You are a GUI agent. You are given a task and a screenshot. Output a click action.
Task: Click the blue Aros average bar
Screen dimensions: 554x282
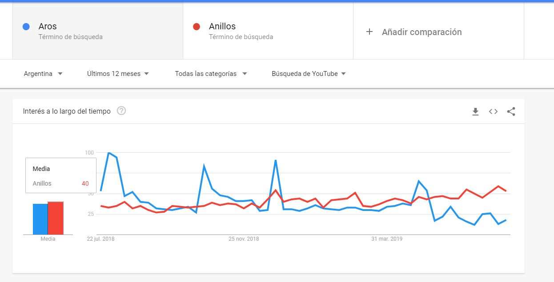40,219
